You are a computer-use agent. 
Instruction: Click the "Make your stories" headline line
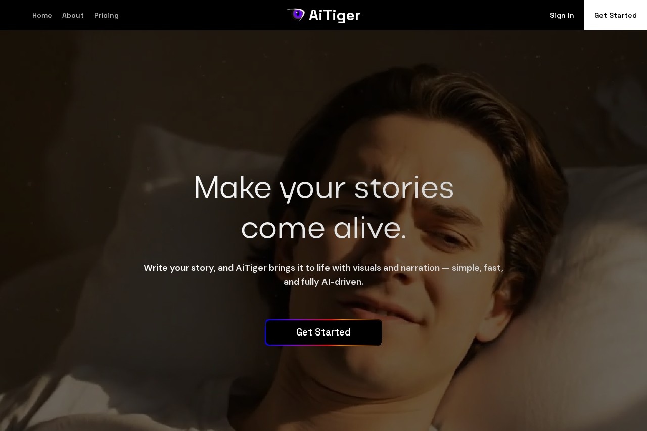(x=323, y=188)
